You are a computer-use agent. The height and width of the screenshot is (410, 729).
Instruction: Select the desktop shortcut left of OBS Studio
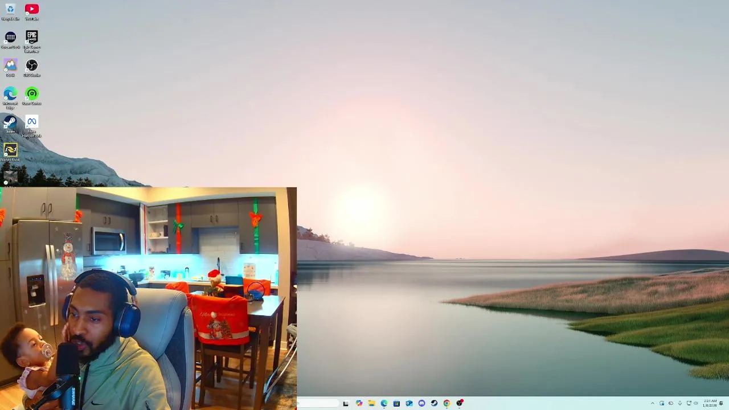(x=10, y=68)
